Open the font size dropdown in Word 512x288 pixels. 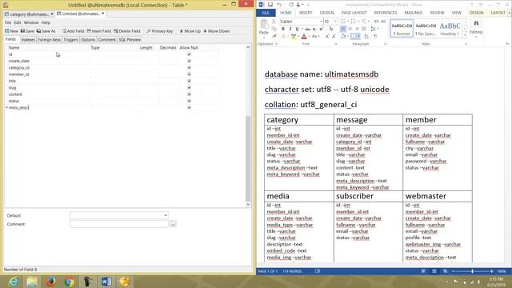click(x=334, y=22)
